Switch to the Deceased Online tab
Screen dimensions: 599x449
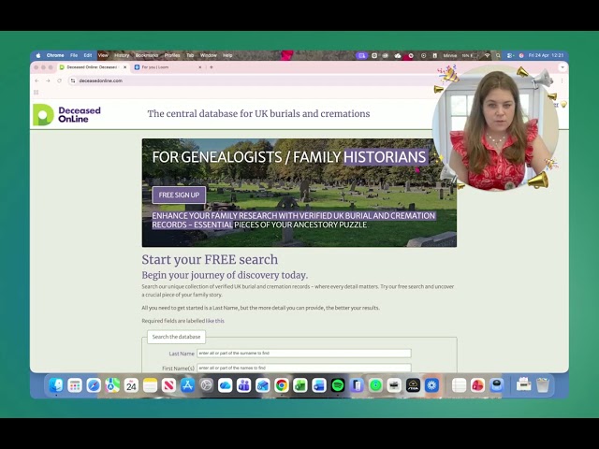point(92,67)
